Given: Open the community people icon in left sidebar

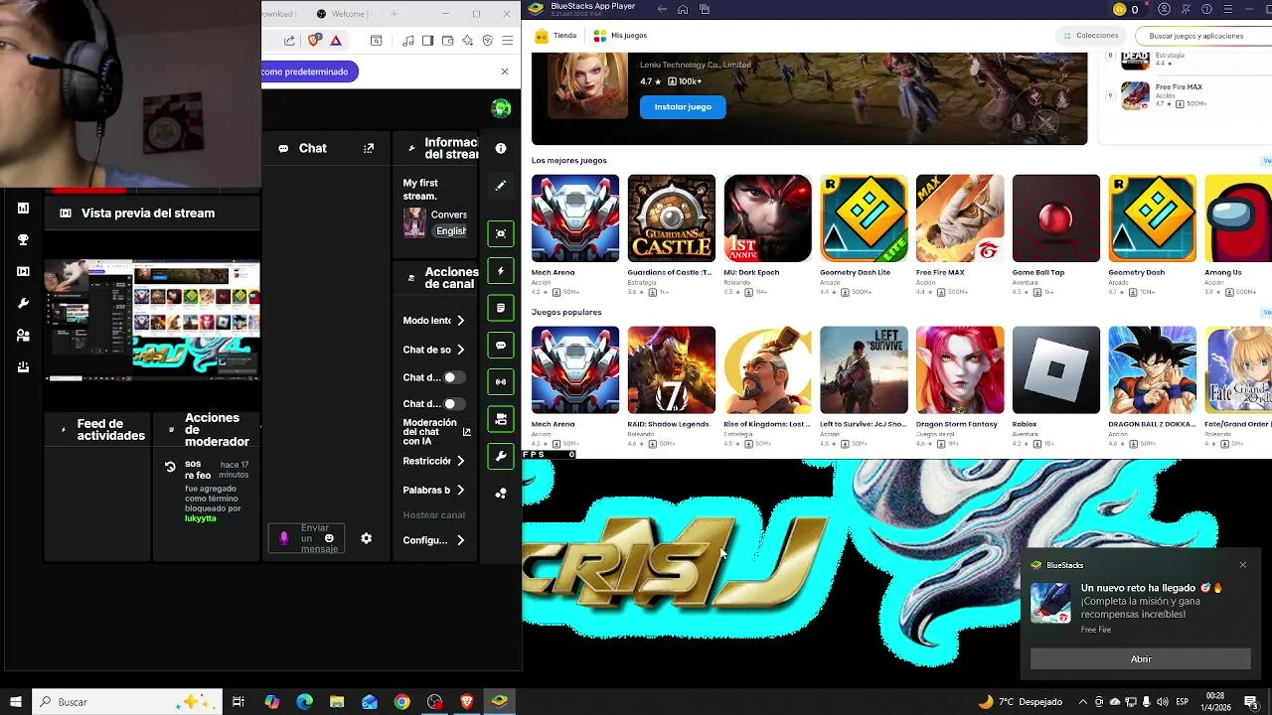Looking at the screenshot, I should tap(23, 336).
